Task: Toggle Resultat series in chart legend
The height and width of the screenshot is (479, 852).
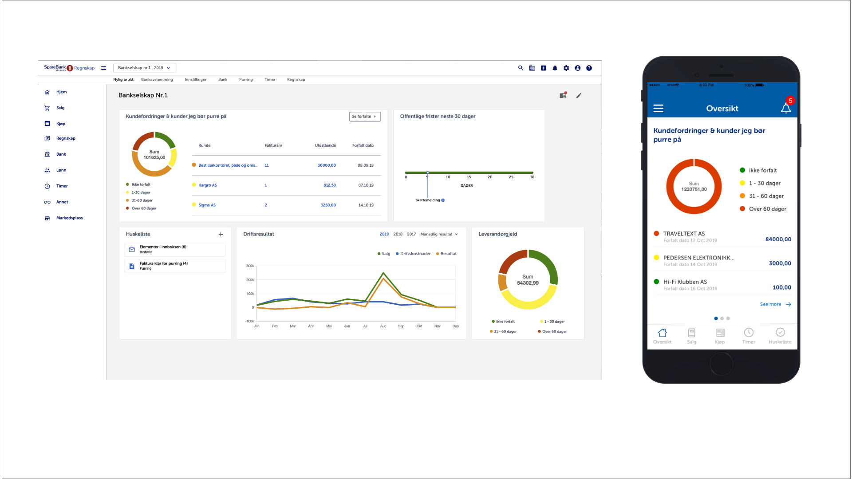Action: pos(446,254)
